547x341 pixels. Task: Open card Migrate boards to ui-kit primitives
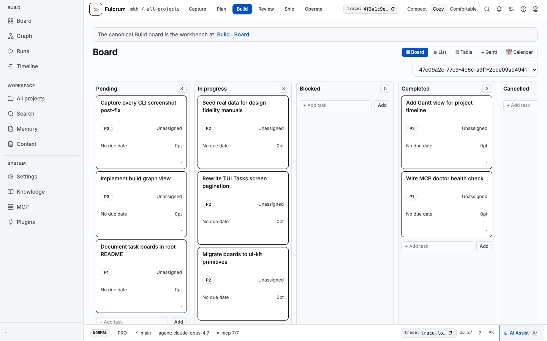click(x=243, y=284)
